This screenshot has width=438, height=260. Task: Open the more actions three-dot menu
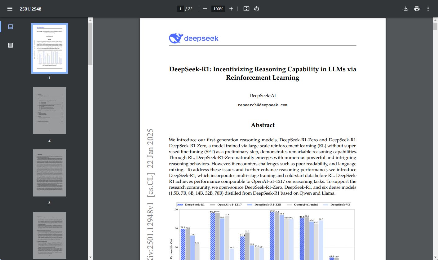point(428,9)
